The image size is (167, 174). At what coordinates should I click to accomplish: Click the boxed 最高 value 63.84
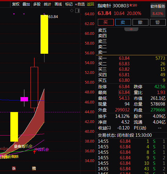click(124, 92)
